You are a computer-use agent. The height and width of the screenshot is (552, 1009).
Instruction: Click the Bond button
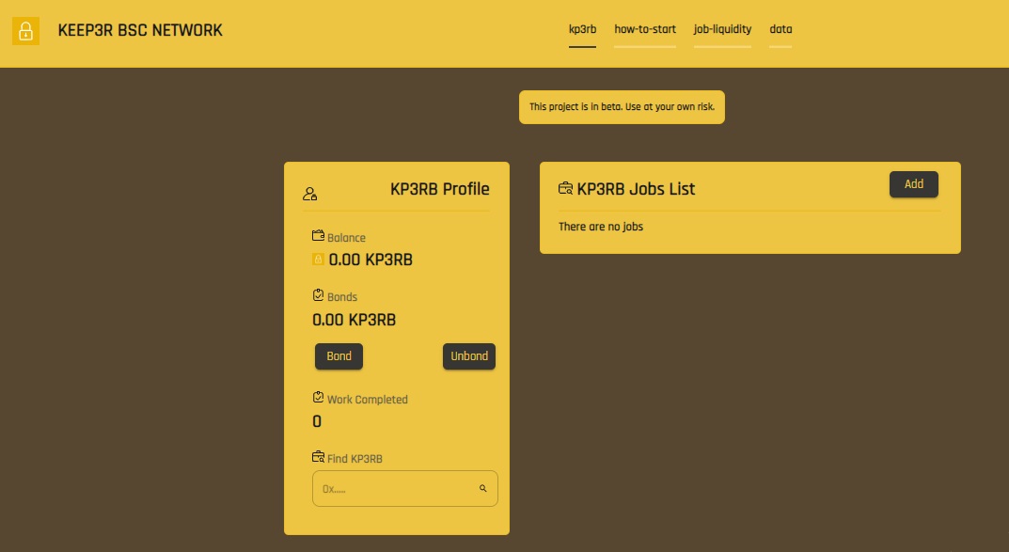339,356
